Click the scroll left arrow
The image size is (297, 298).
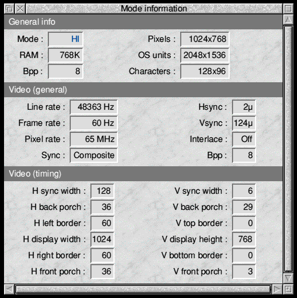point(9,289)
